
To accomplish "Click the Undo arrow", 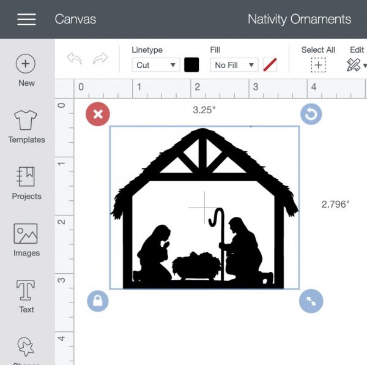I will pos(75,59).
